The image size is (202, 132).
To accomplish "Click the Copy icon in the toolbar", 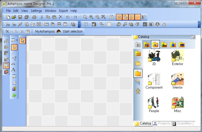I will pyautogui.click(x=48, y=17).
